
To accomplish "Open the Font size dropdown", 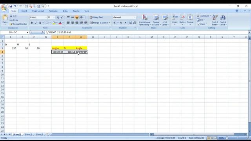I will point(54,17).
